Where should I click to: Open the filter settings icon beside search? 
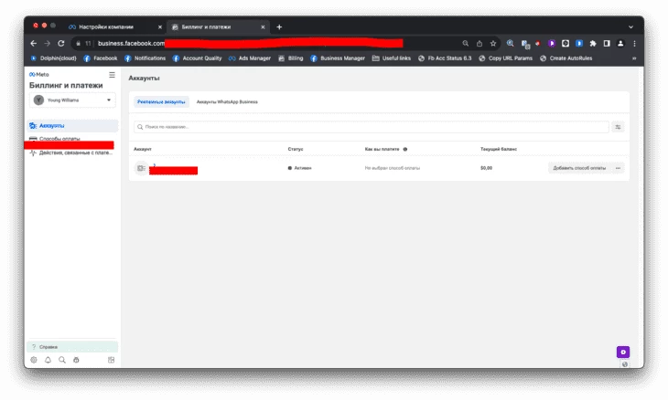(x=618, y=127)
